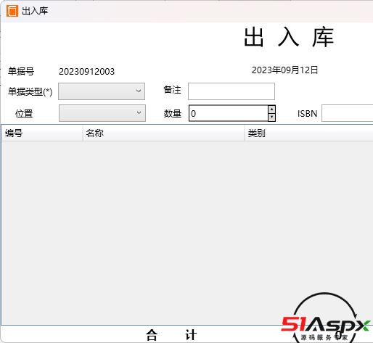This screenshot has width=373, height=343.
Task: Click the 数量 label
Action: pyautogui.click(x=173, y=113)
